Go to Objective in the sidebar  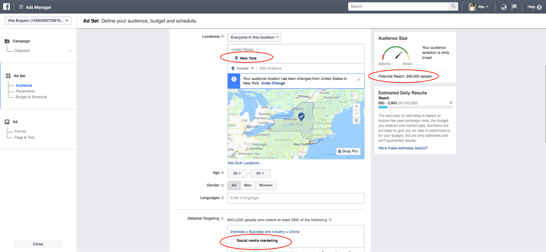tap(22, 51)
